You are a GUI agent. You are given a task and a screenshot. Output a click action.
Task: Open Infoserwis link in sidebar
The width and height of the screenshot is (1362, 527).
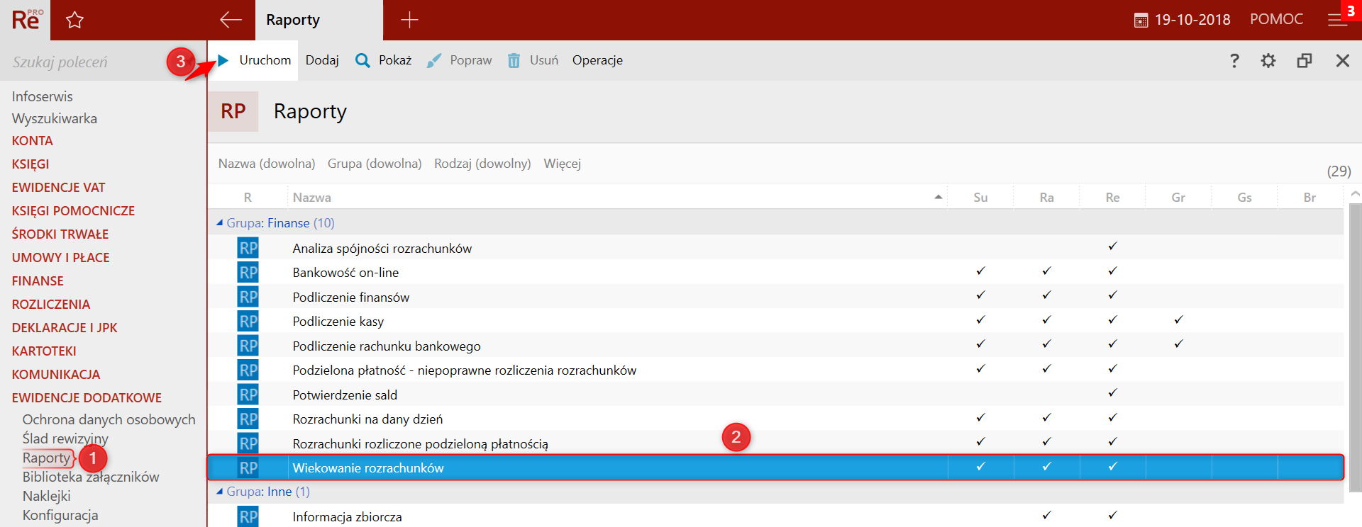42,96
